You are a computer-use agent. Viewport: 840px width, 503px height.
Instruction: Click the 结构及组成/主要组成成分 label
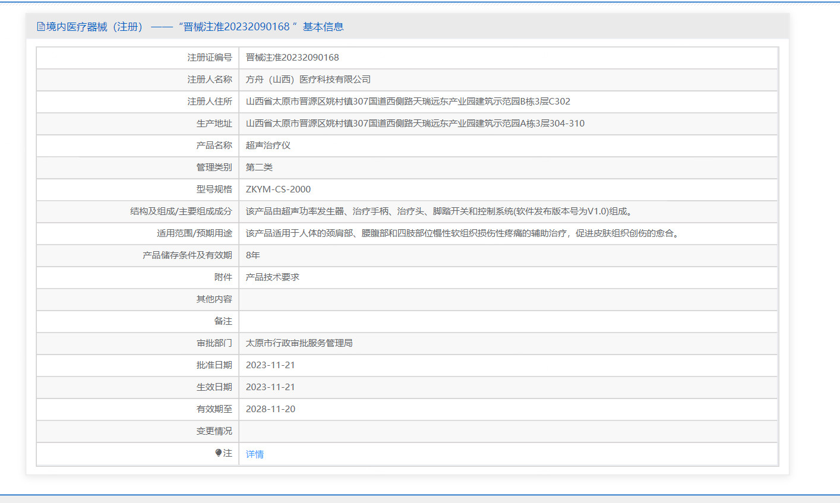click(x=181, y=211)
